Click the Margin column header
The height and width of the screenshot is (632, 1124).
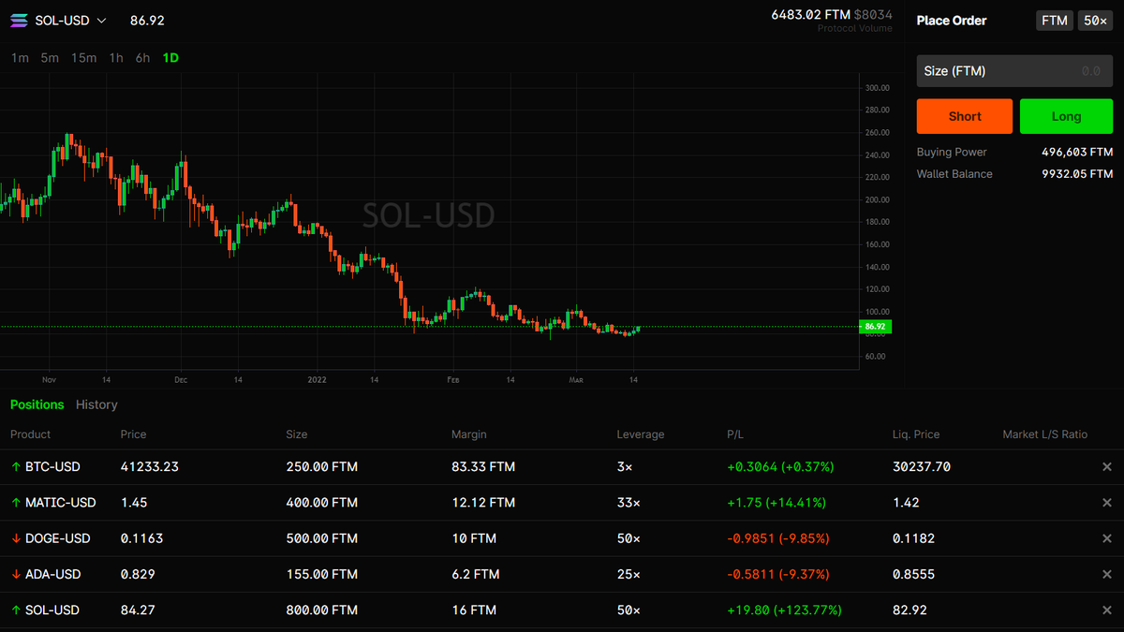(469, 434)
